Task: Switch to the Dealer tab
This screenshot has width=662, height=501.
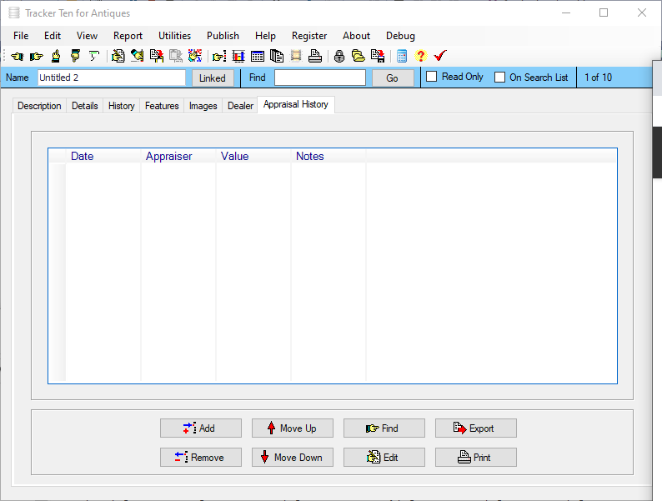Action: (240, 106)
